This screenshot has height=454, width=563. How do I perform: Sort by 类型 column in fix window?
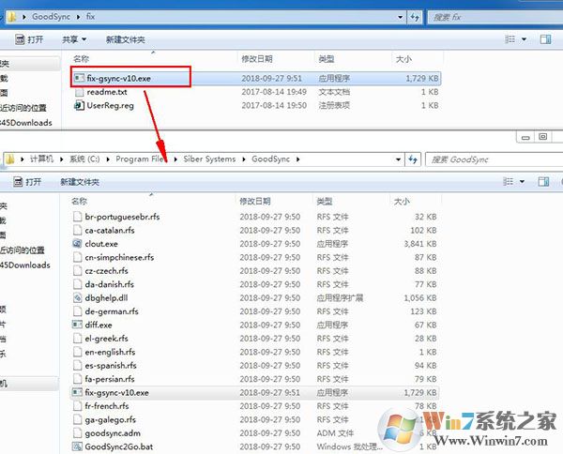pos(327,58)
